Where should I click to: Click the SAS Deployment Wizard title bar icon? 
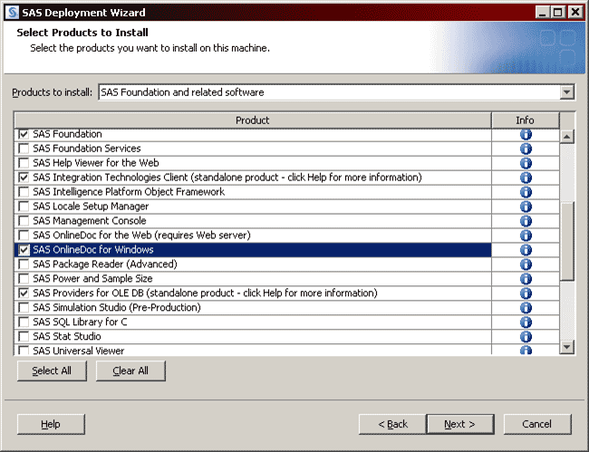click(x=12, y=13)
